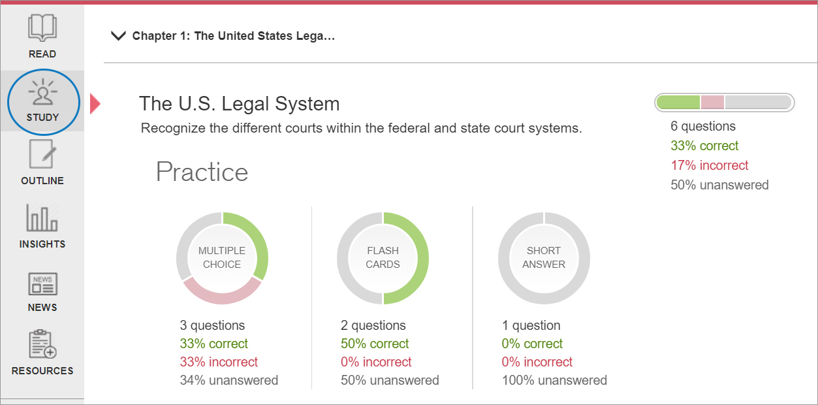Open the Read book icon
The height and width of the screenshot is (405, 818).
tap(42, 28)
